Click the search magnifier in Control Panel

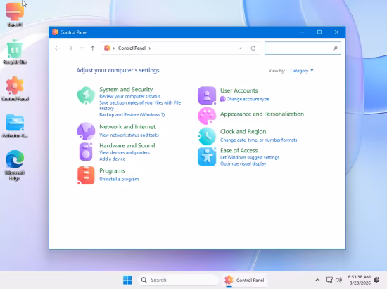pyautogui.click(x=335, y=48)
